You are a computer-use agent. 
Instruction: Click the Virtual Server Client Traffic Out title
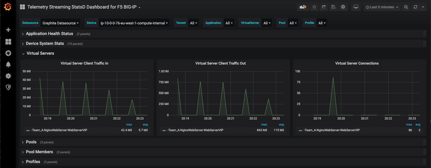[220, 63]
